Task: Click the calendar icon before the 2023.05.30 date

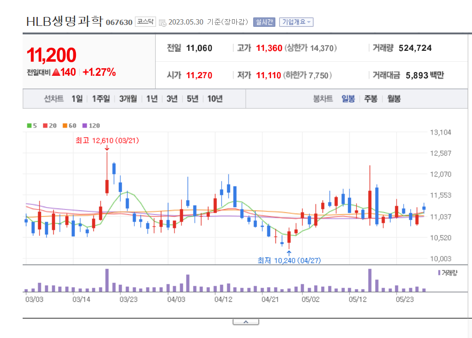Action: click(x=162, y=23)
